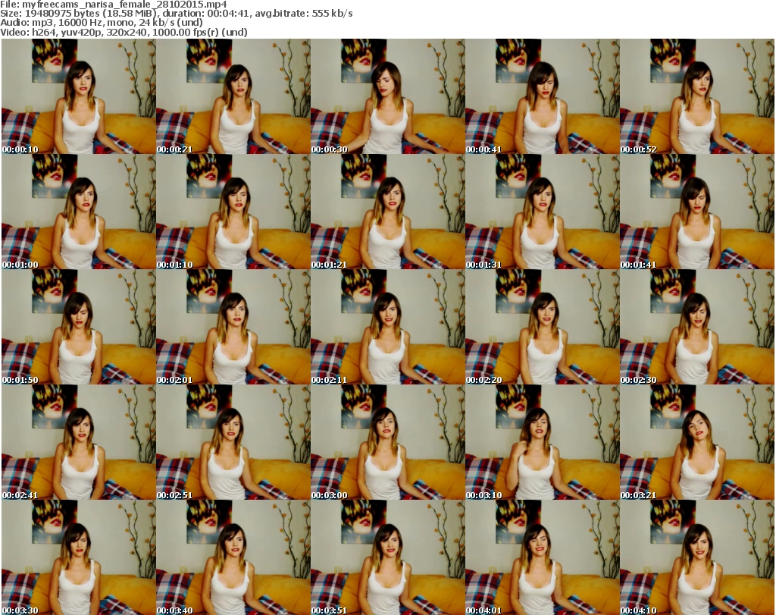This screenshot has height=615, width=776.
Task: Select the thumbnail frame at 00:00:41
Action: (543, 96)
